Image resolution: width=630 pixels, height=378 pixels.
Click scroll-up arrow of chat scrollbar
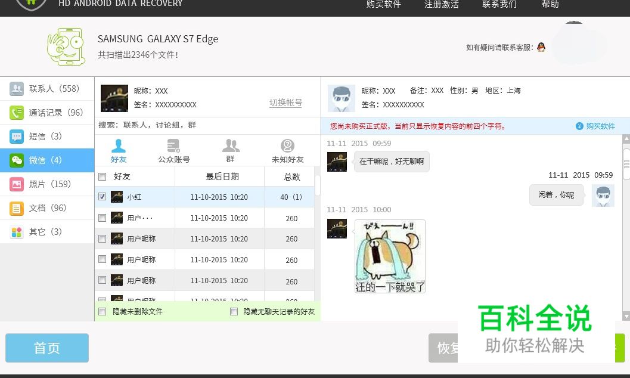626,139
